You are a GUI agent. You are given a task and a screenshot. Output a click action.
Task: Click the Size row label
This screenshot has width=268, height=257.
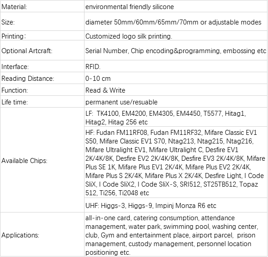click(42, 21)
